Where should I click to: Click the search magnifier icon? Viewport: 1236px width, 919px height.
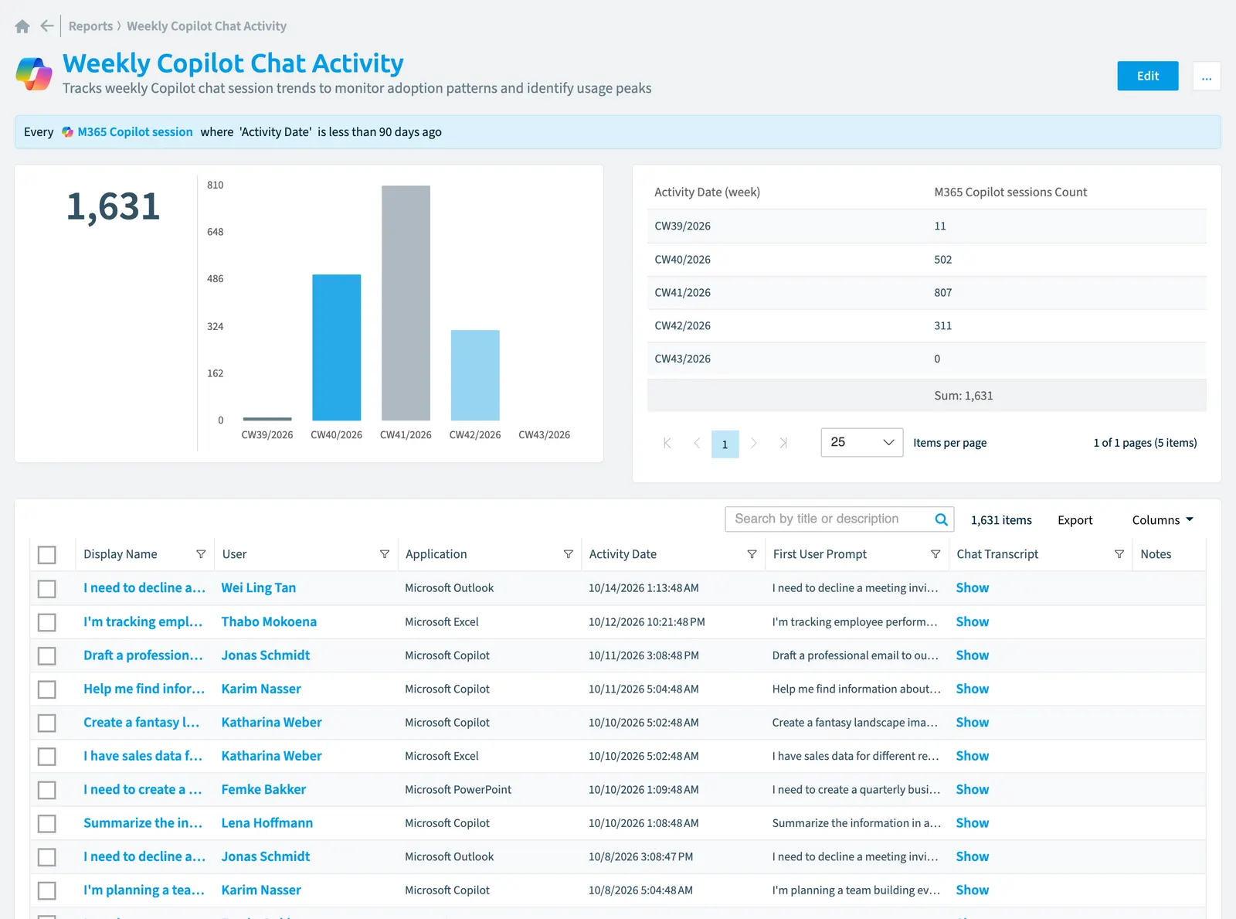coord(941,519)
